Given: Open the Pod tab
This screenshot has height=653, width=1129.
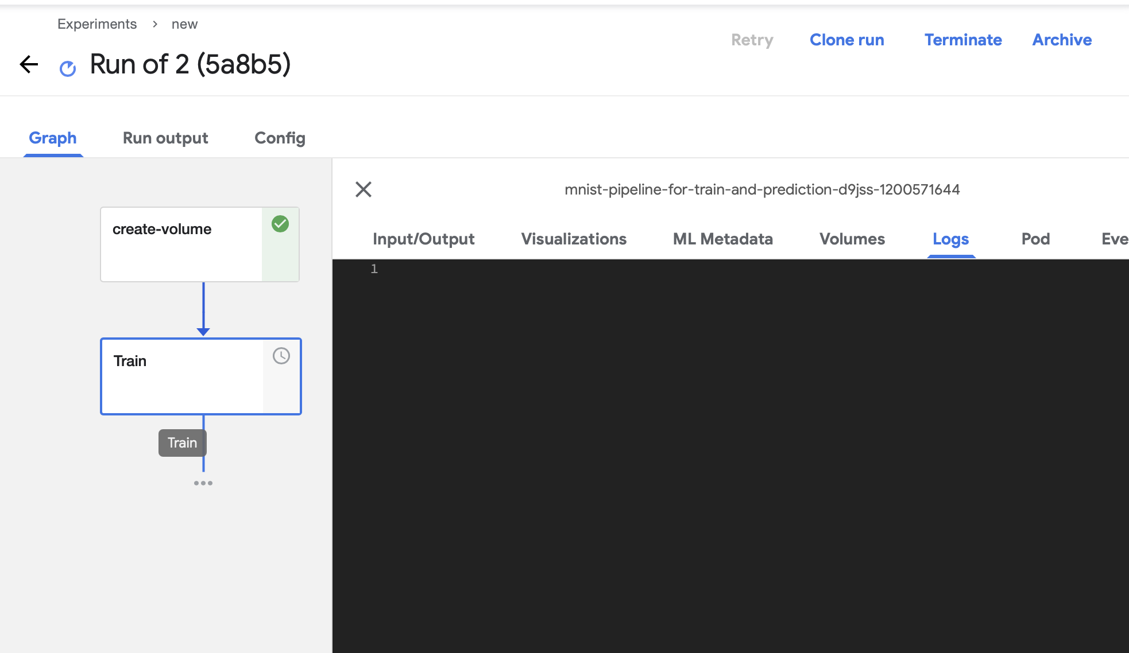Looking at the screenshot, I should 1036,239.
